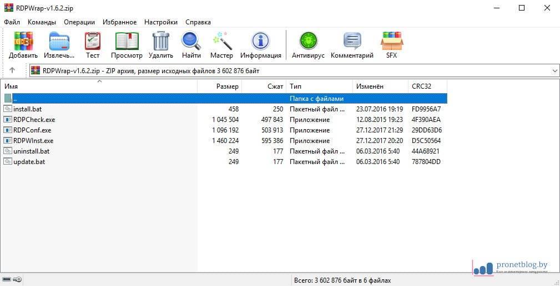Click the WinRAR title bar icon
This screenshot has height=286, width=560.
click(x=8, y=8)
